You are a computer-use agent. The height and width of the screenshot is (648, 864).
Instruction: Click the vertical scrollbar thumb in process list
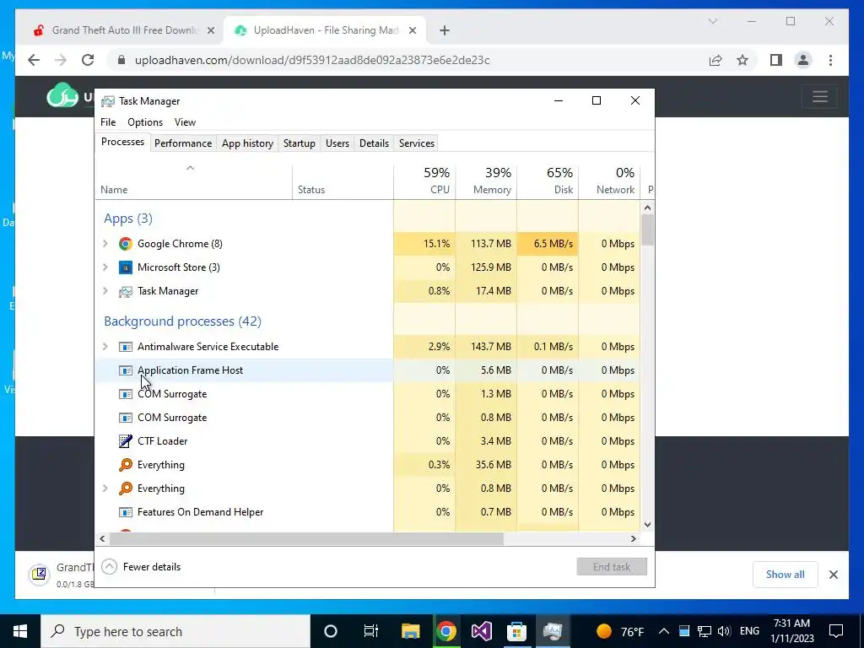(x=647, y=229)
